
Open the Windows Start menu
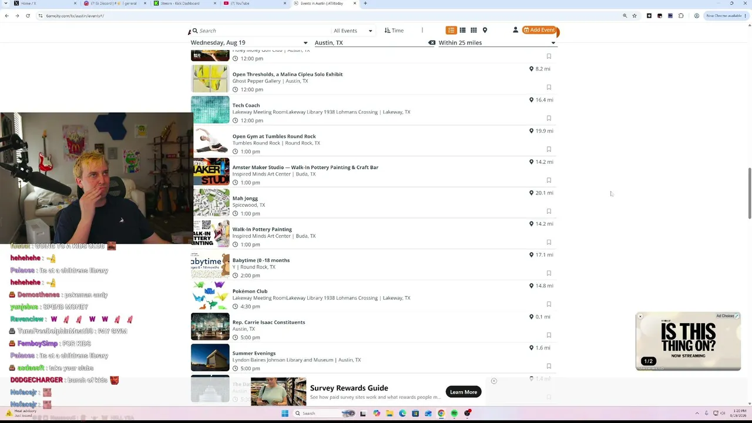tap(285, 414)
